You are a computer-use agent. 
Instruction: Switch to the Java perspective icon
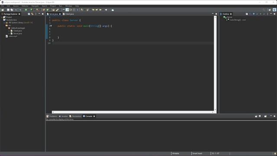coord(274,10)
